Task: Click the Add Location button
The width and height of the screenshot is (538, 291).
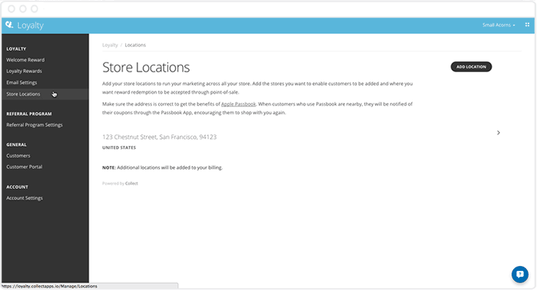Action: (x=471, y=67)
